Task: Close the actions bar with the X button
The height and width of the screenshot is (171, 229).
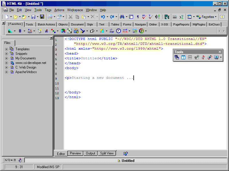Action: [x=3, y=23]
